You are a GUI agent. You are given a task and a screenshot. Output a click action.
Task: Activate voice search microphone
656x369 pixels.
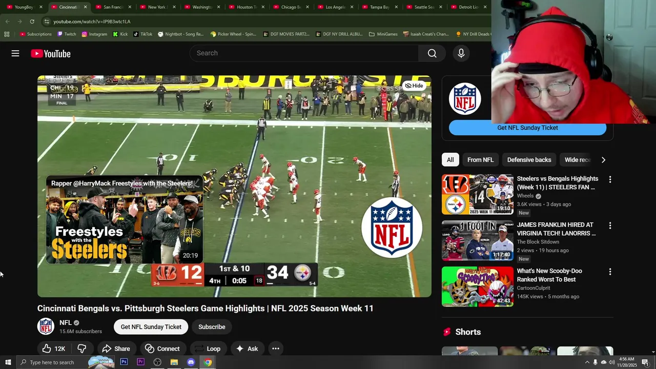(461, 53)
